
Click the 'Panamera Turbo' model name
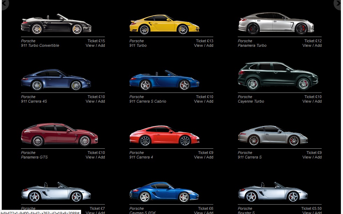[x=252, y=45]
